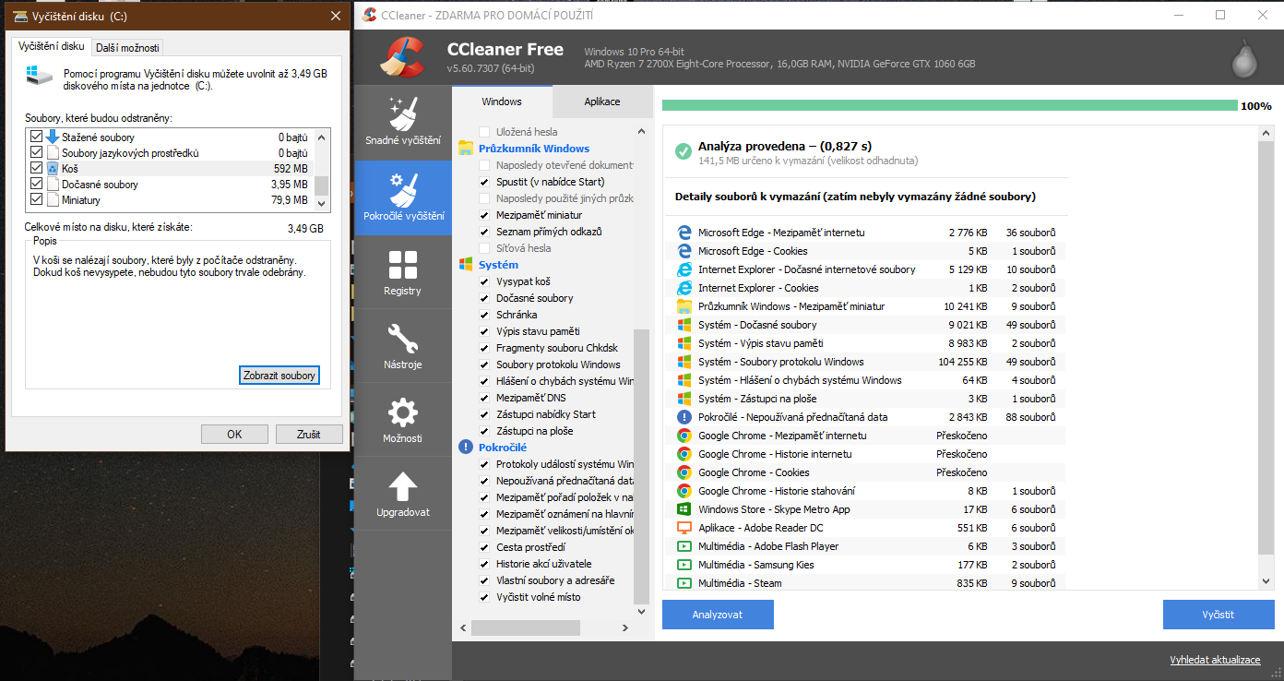Click Chrome icon for Mezipaměť internetu row
Viewport: 1284px width, 681px height.
pyautogui.click(x=684, y=436)
